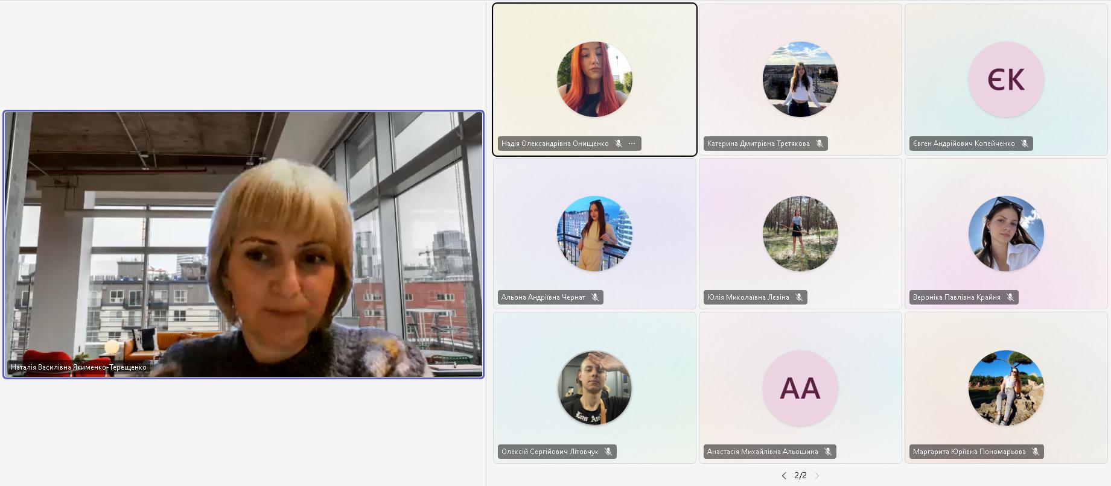Click name label Євген Андрійович Копейченко
Viewport: 1111px width, 486px height.
[x=964, y=144]
